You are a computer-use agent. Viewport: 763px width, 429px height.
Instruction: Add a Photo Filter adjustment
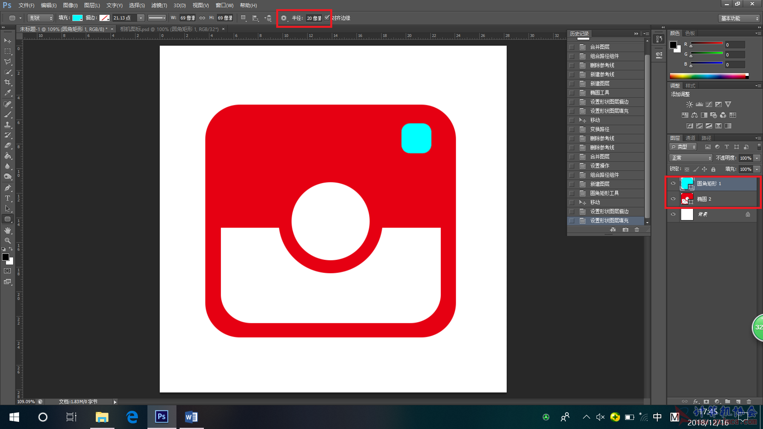[714, 115]
